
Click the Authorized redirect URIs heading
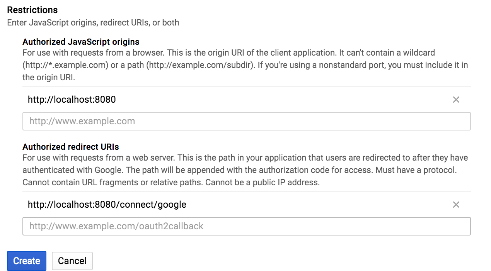71,147
